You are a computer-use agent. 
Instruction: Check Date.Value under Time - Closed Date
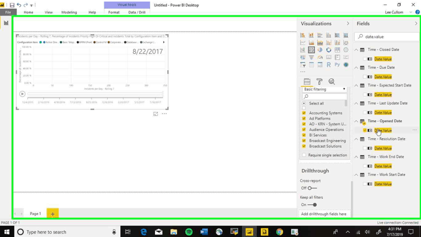click(x=364, y=59)
